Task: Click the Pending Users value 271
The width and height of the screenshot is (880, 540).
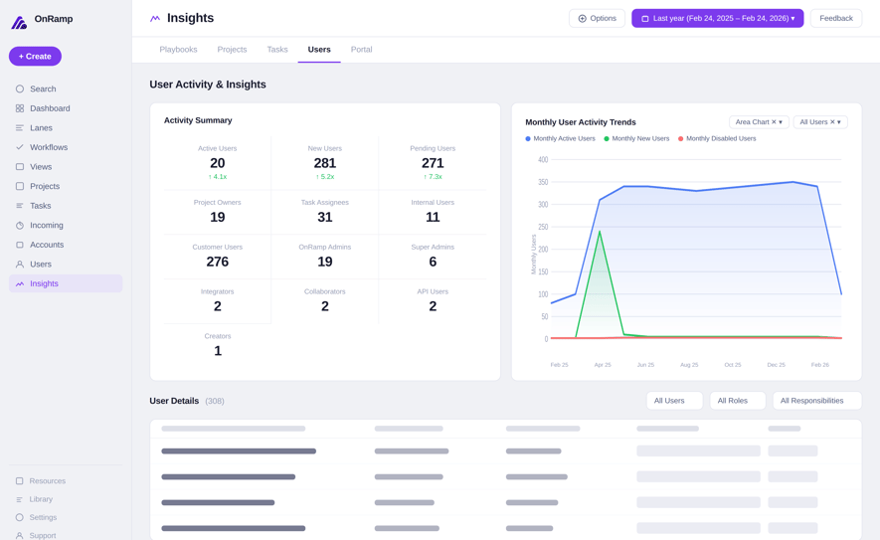Action: coord(433,163)
